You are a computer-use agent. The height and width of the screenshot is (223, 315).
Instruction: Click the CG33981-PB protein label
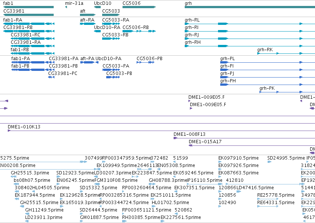coord(63,66)
